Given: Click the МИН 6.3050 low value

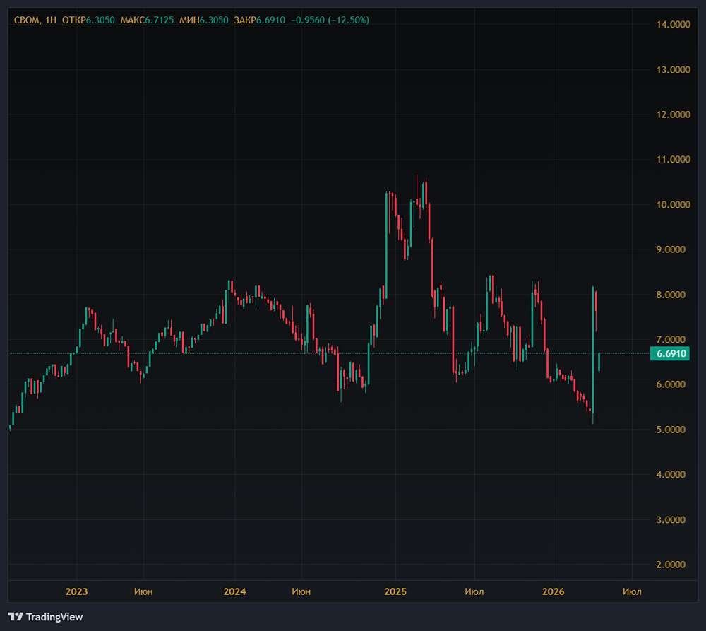Looking at the screenshot, I should [203, 20].
